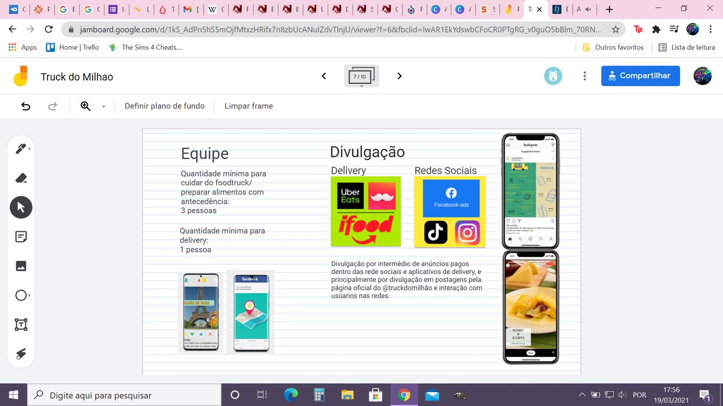Viewport: 723px width, 406px height.
Task: Select the Uber Eats delivery image
Action: click(350, 196)
